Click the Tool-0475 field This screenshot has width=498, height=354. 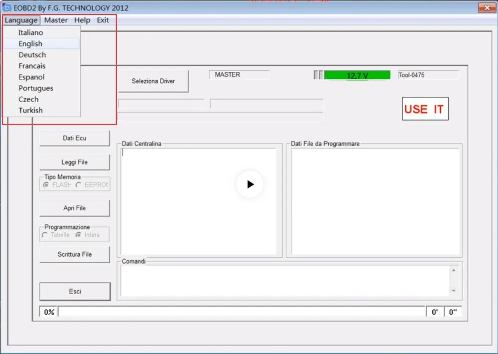click(428, 75)
